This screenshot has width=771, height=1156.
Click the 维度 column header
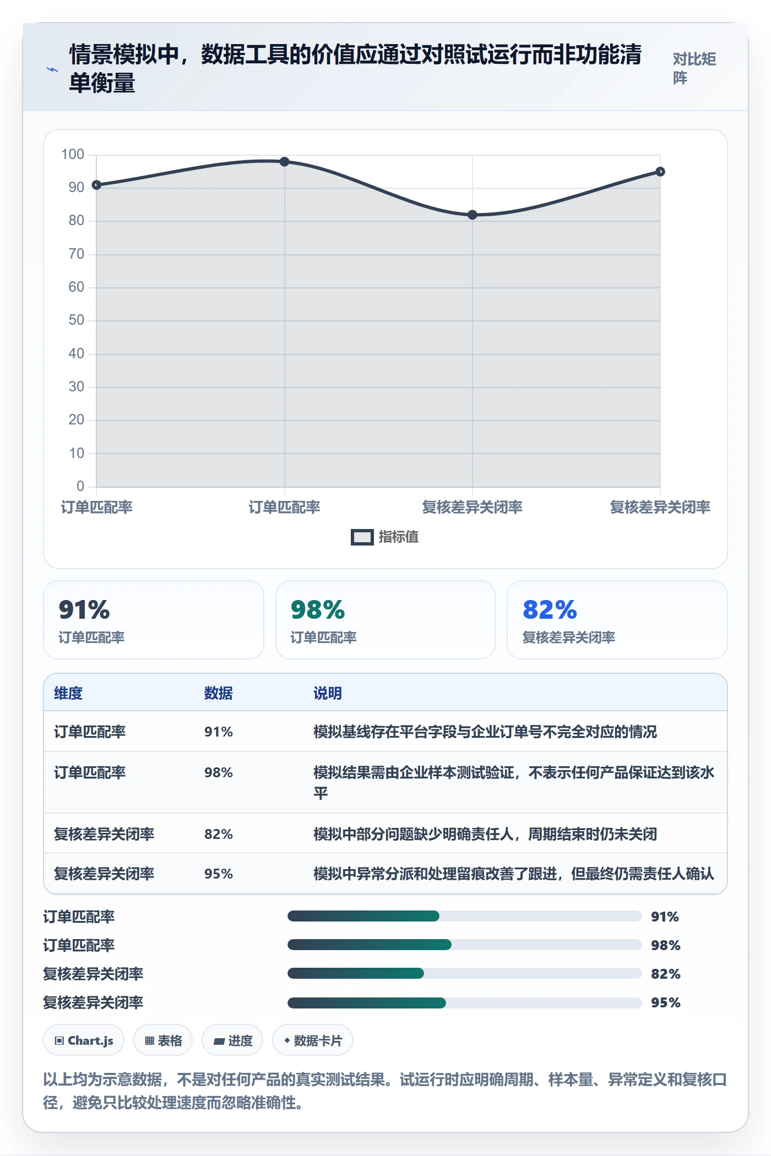point(68,693)
